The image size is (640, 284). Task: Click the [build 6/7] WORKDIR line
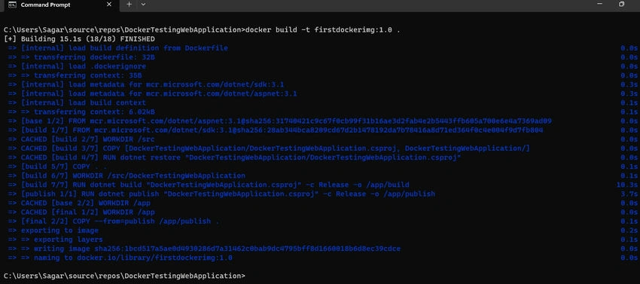126,176
